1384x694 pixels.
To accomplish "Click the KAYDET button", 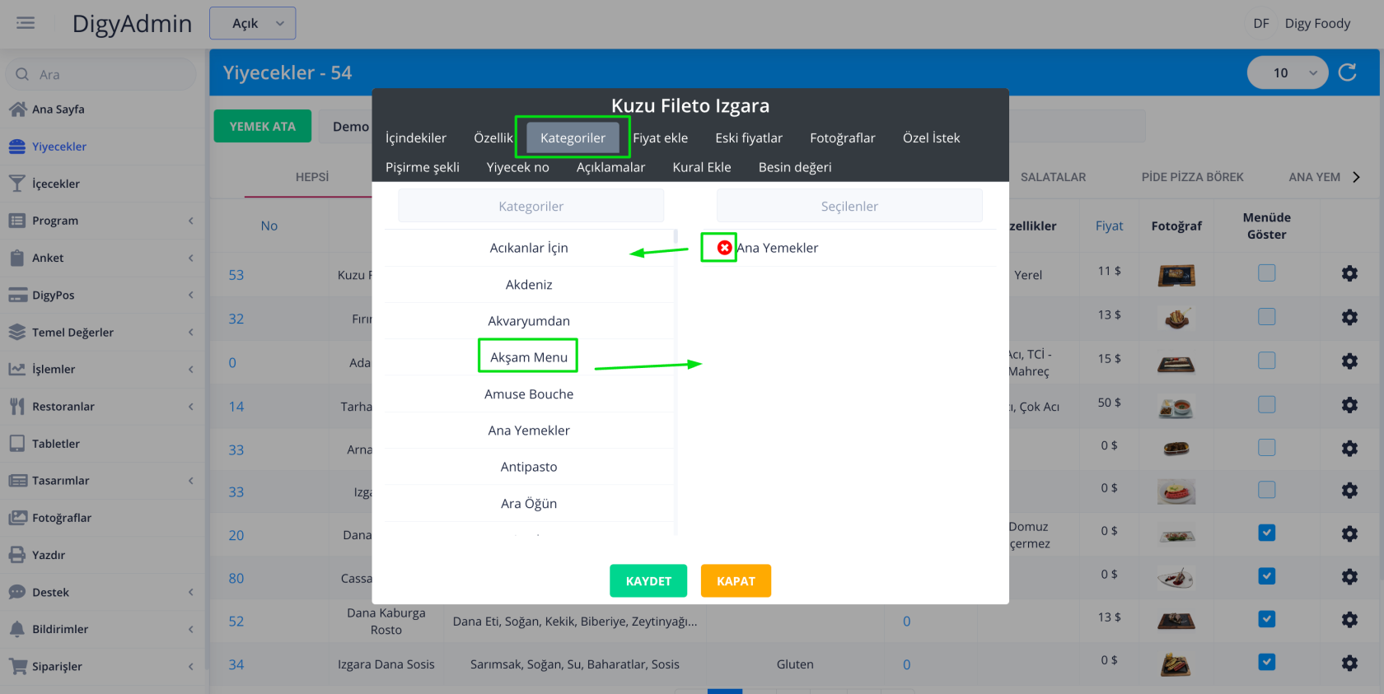I will coord(648,581).
